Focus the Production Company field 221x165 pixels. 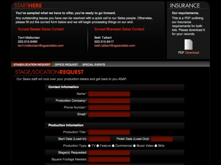point(109,101)
